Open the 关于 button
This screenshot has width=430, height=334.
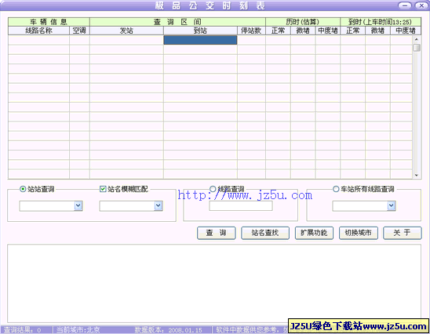[x=403, y=233]
